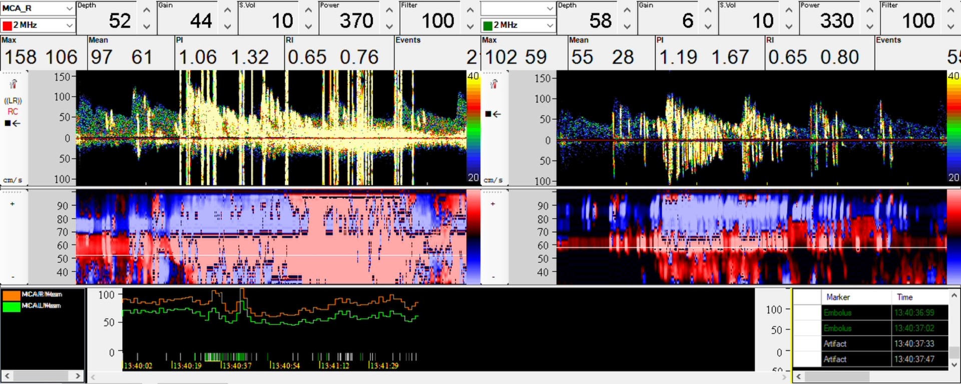Viewport: 961px width, 384px height.
Task: Toggle the ((LR)) audio channel icon
Action: pos(13,100)
